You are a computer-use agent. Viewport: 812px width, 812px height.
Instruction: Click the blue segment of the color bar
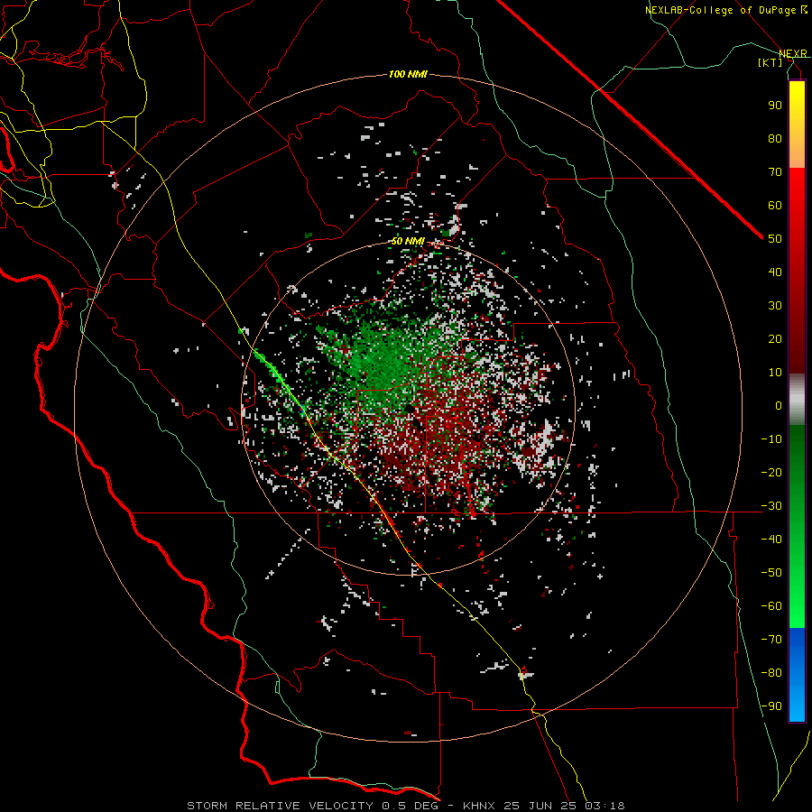click(x=797, y=675)
